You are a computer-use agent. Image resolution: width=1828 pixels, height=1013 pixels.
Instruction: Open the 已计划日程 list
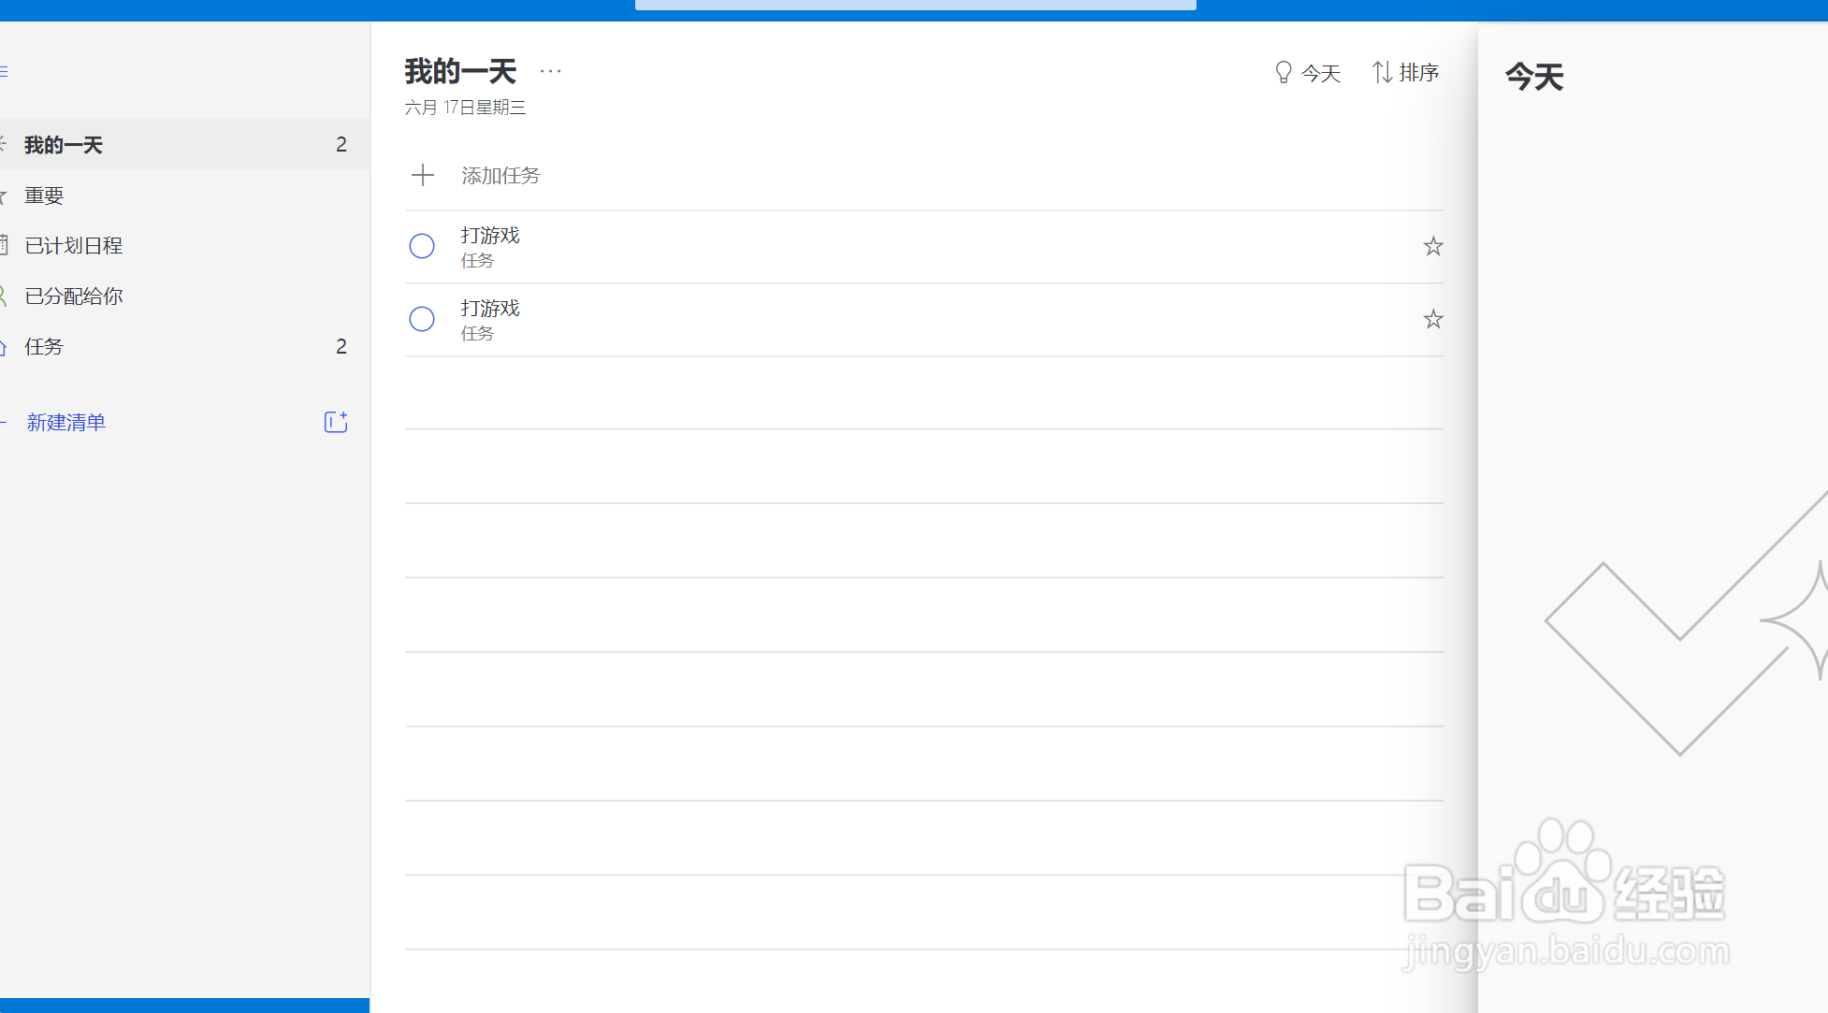point(73,246)
